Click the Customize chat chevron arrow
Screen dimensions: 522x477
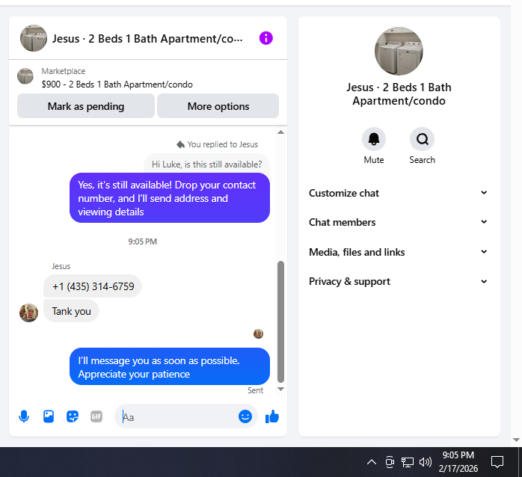point(484,192)
